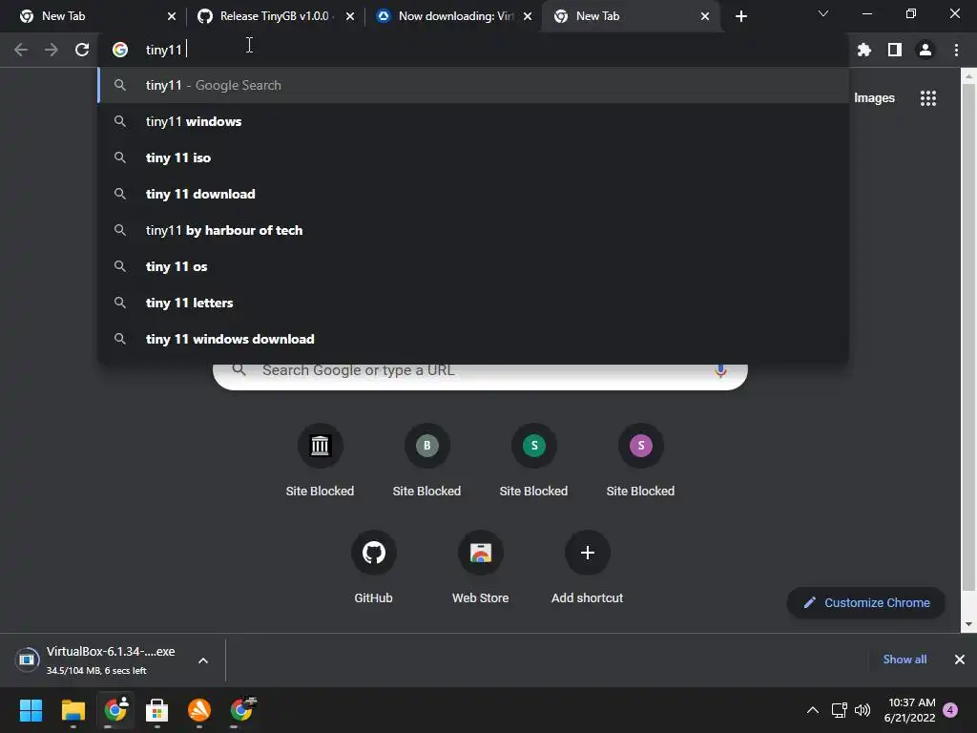Open the GitHub shortcut

click(373, 553)
